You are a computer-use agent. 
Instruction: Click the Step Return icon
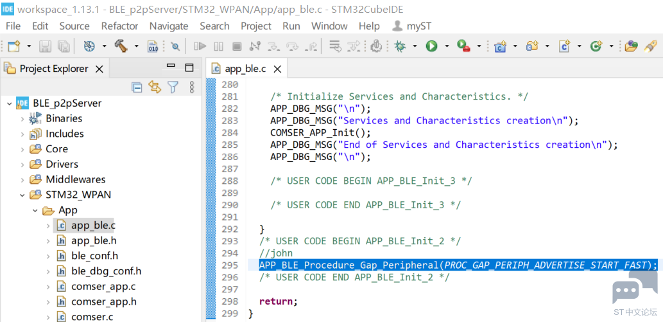point(312,46)
